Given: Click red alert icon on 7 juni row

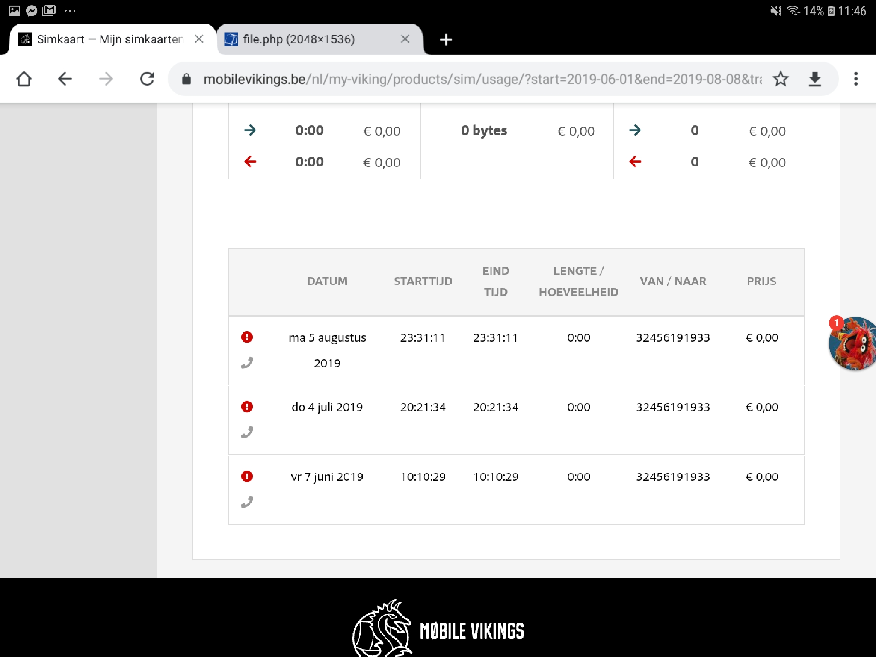Looking at the screenshot, I should pos(247,476).
